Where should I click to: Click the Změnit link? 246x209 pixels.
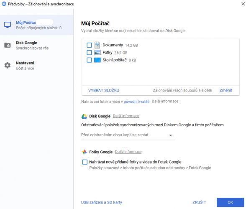pos(225,90)
